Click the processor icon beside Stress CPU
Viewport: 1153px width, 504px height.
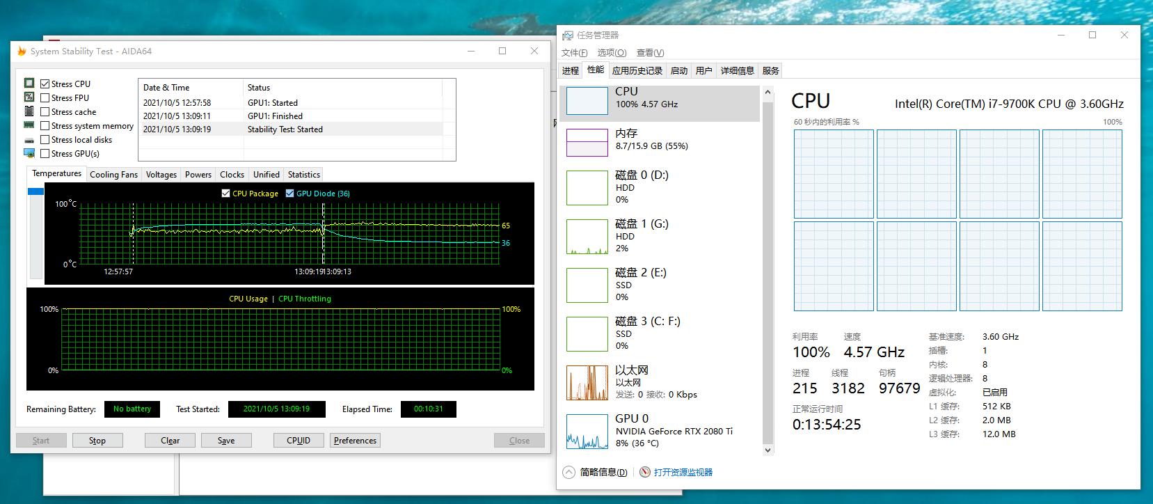(29, 84)
